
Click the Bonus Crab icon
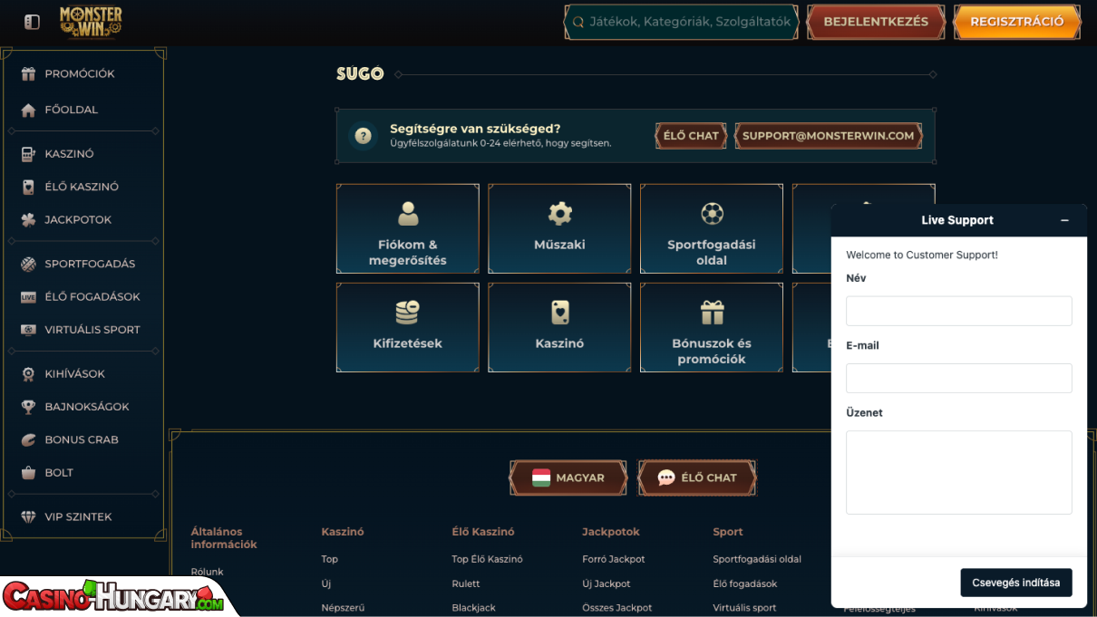28,439
